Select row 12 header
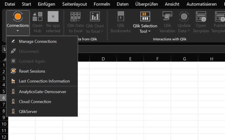The image size is (225, 140). (4, 137)
